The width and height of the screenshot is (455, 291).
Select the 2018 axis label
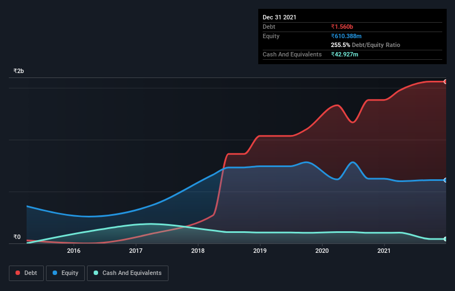[x=198, y=251]
